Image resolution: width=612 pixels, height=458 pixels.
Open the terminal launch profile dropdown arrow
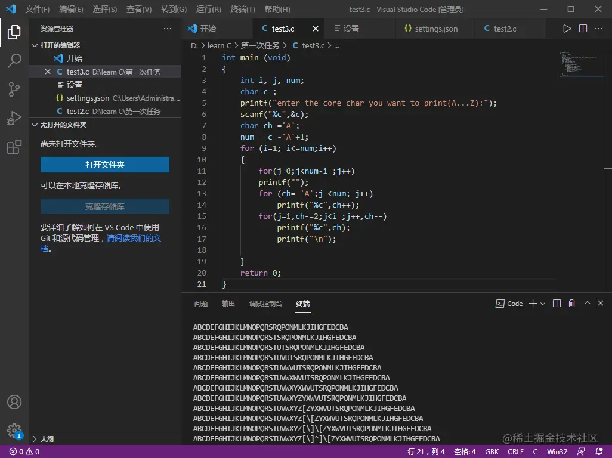tap(543, 304)
